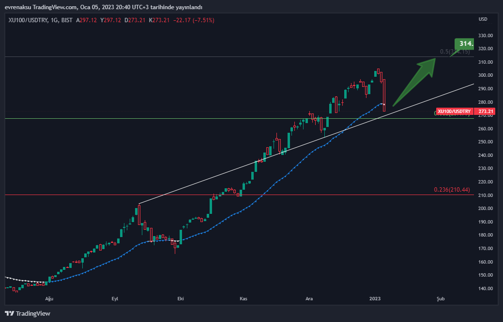Click 300.00 on the price axis
The width and height of the screenshot is (503, 322).
pos(486,75)
